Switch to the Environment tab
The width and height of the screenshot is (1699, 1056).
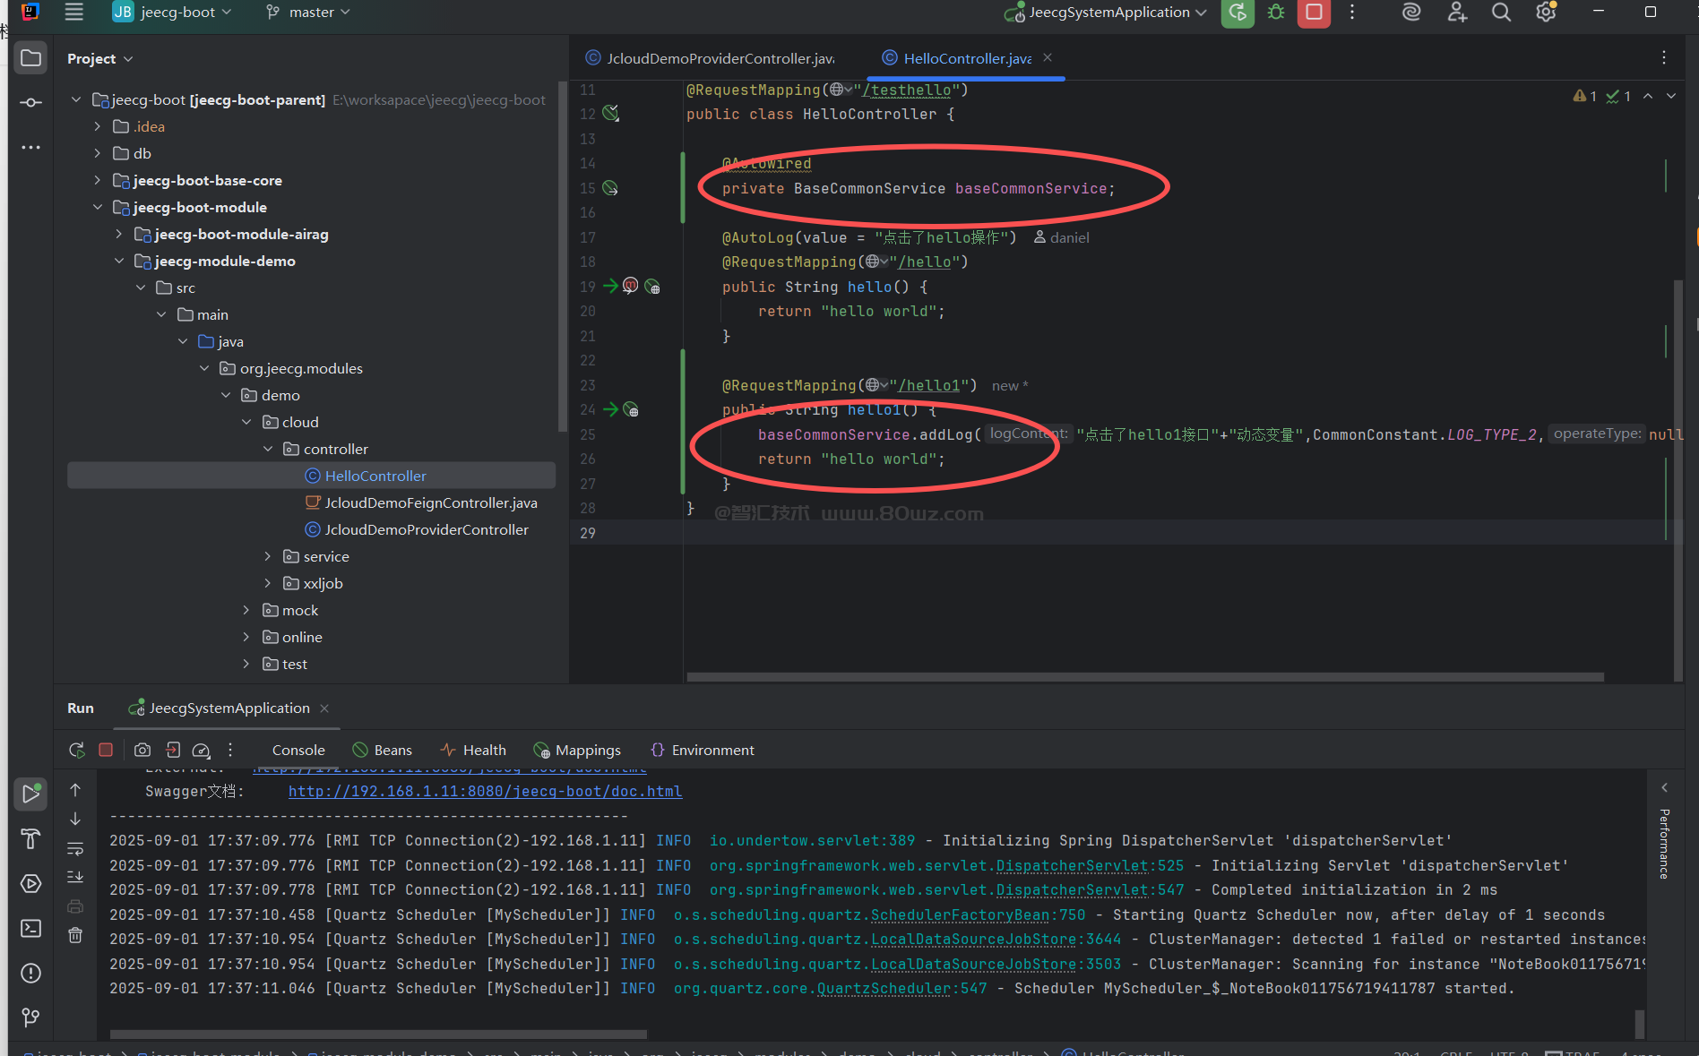coord(703,750)
